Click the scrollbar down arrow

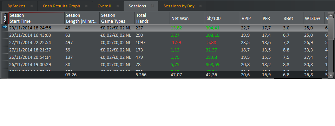331,75
